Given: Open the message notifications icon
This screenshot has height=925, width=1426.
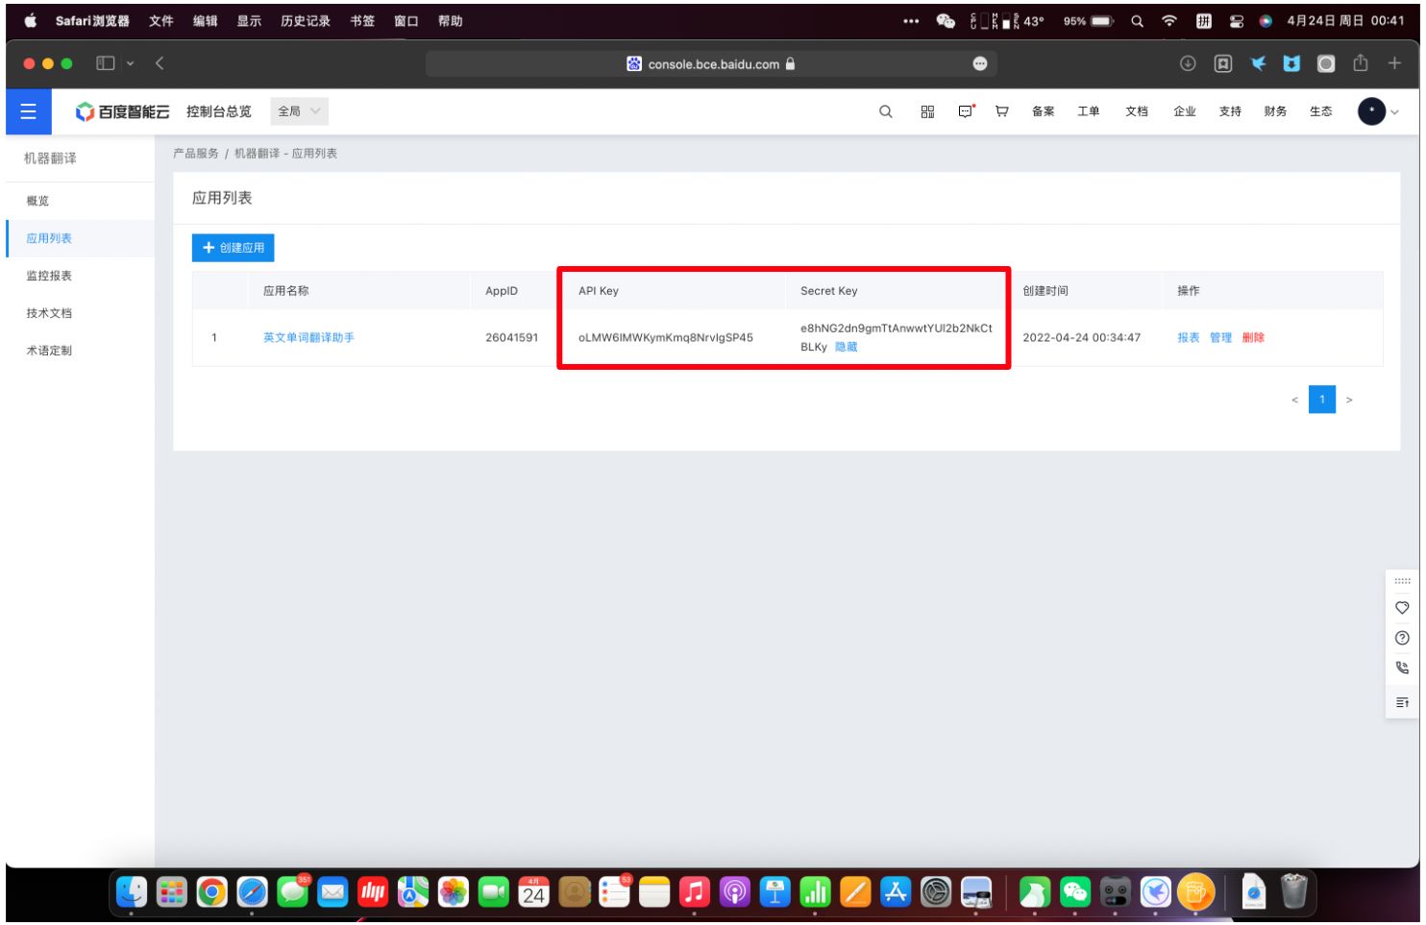Looking at the screenshot, I should click(966, 111).
